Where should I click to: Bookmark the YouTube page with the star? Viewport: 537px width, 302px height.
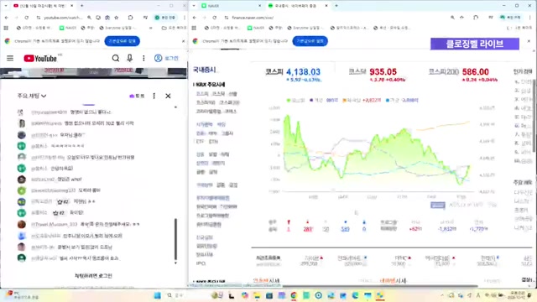click(117, 17)
